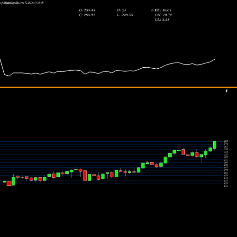237x237 pixels.
Task: Click the low price value 249.55
Action: 127,15
